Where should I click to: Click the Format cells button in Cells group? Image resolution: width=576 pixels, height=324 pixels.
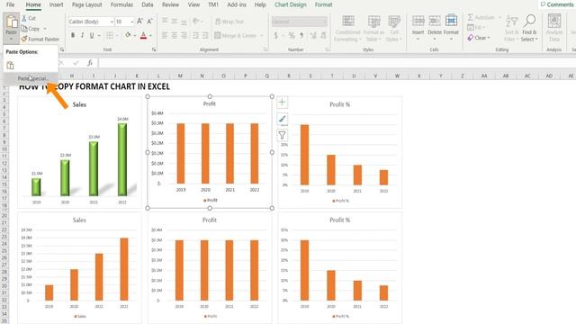pyautogui.click(x=451, y=28)
